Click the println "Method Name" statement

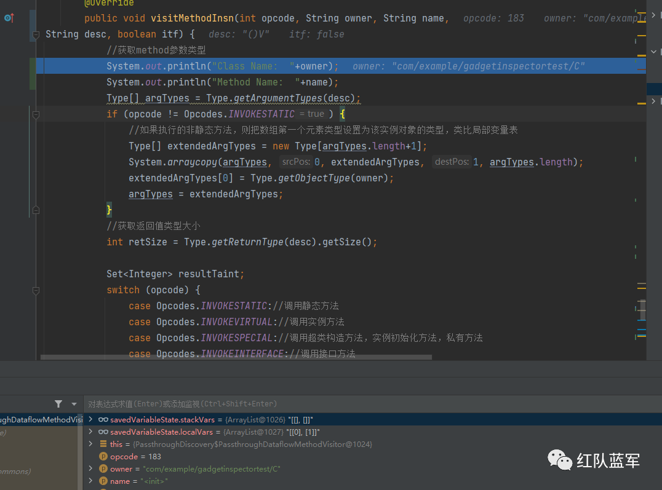[x=222, y=82]
